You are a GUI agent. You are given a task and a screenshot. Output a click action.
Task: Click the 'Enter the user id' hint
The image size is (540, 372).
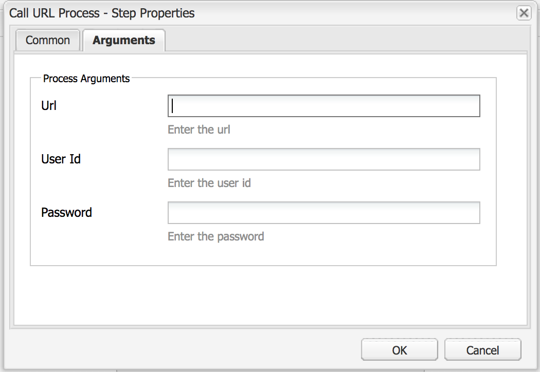[x=209, y=183]
